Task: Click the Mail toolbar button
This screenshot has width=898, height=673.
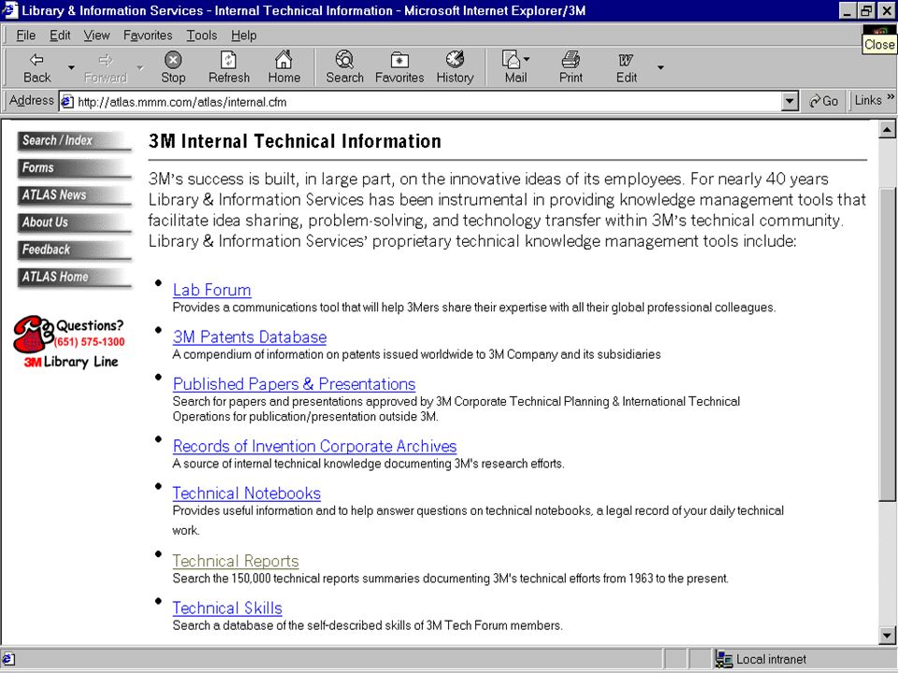Action: pyautogui.click(x=515, y=67)
